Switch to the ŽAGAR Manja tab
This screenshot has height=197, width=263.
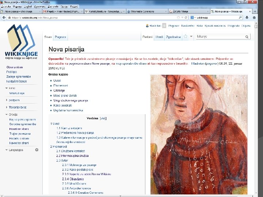pyautogui.click(x=189, y=11)
